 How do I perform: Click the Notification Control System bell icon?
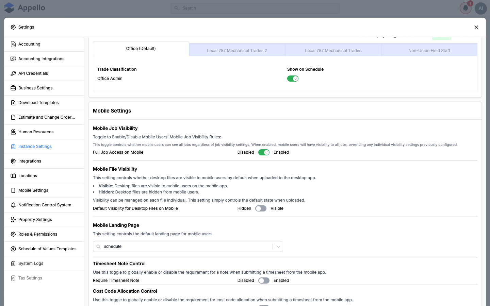[x=13, y=205]
